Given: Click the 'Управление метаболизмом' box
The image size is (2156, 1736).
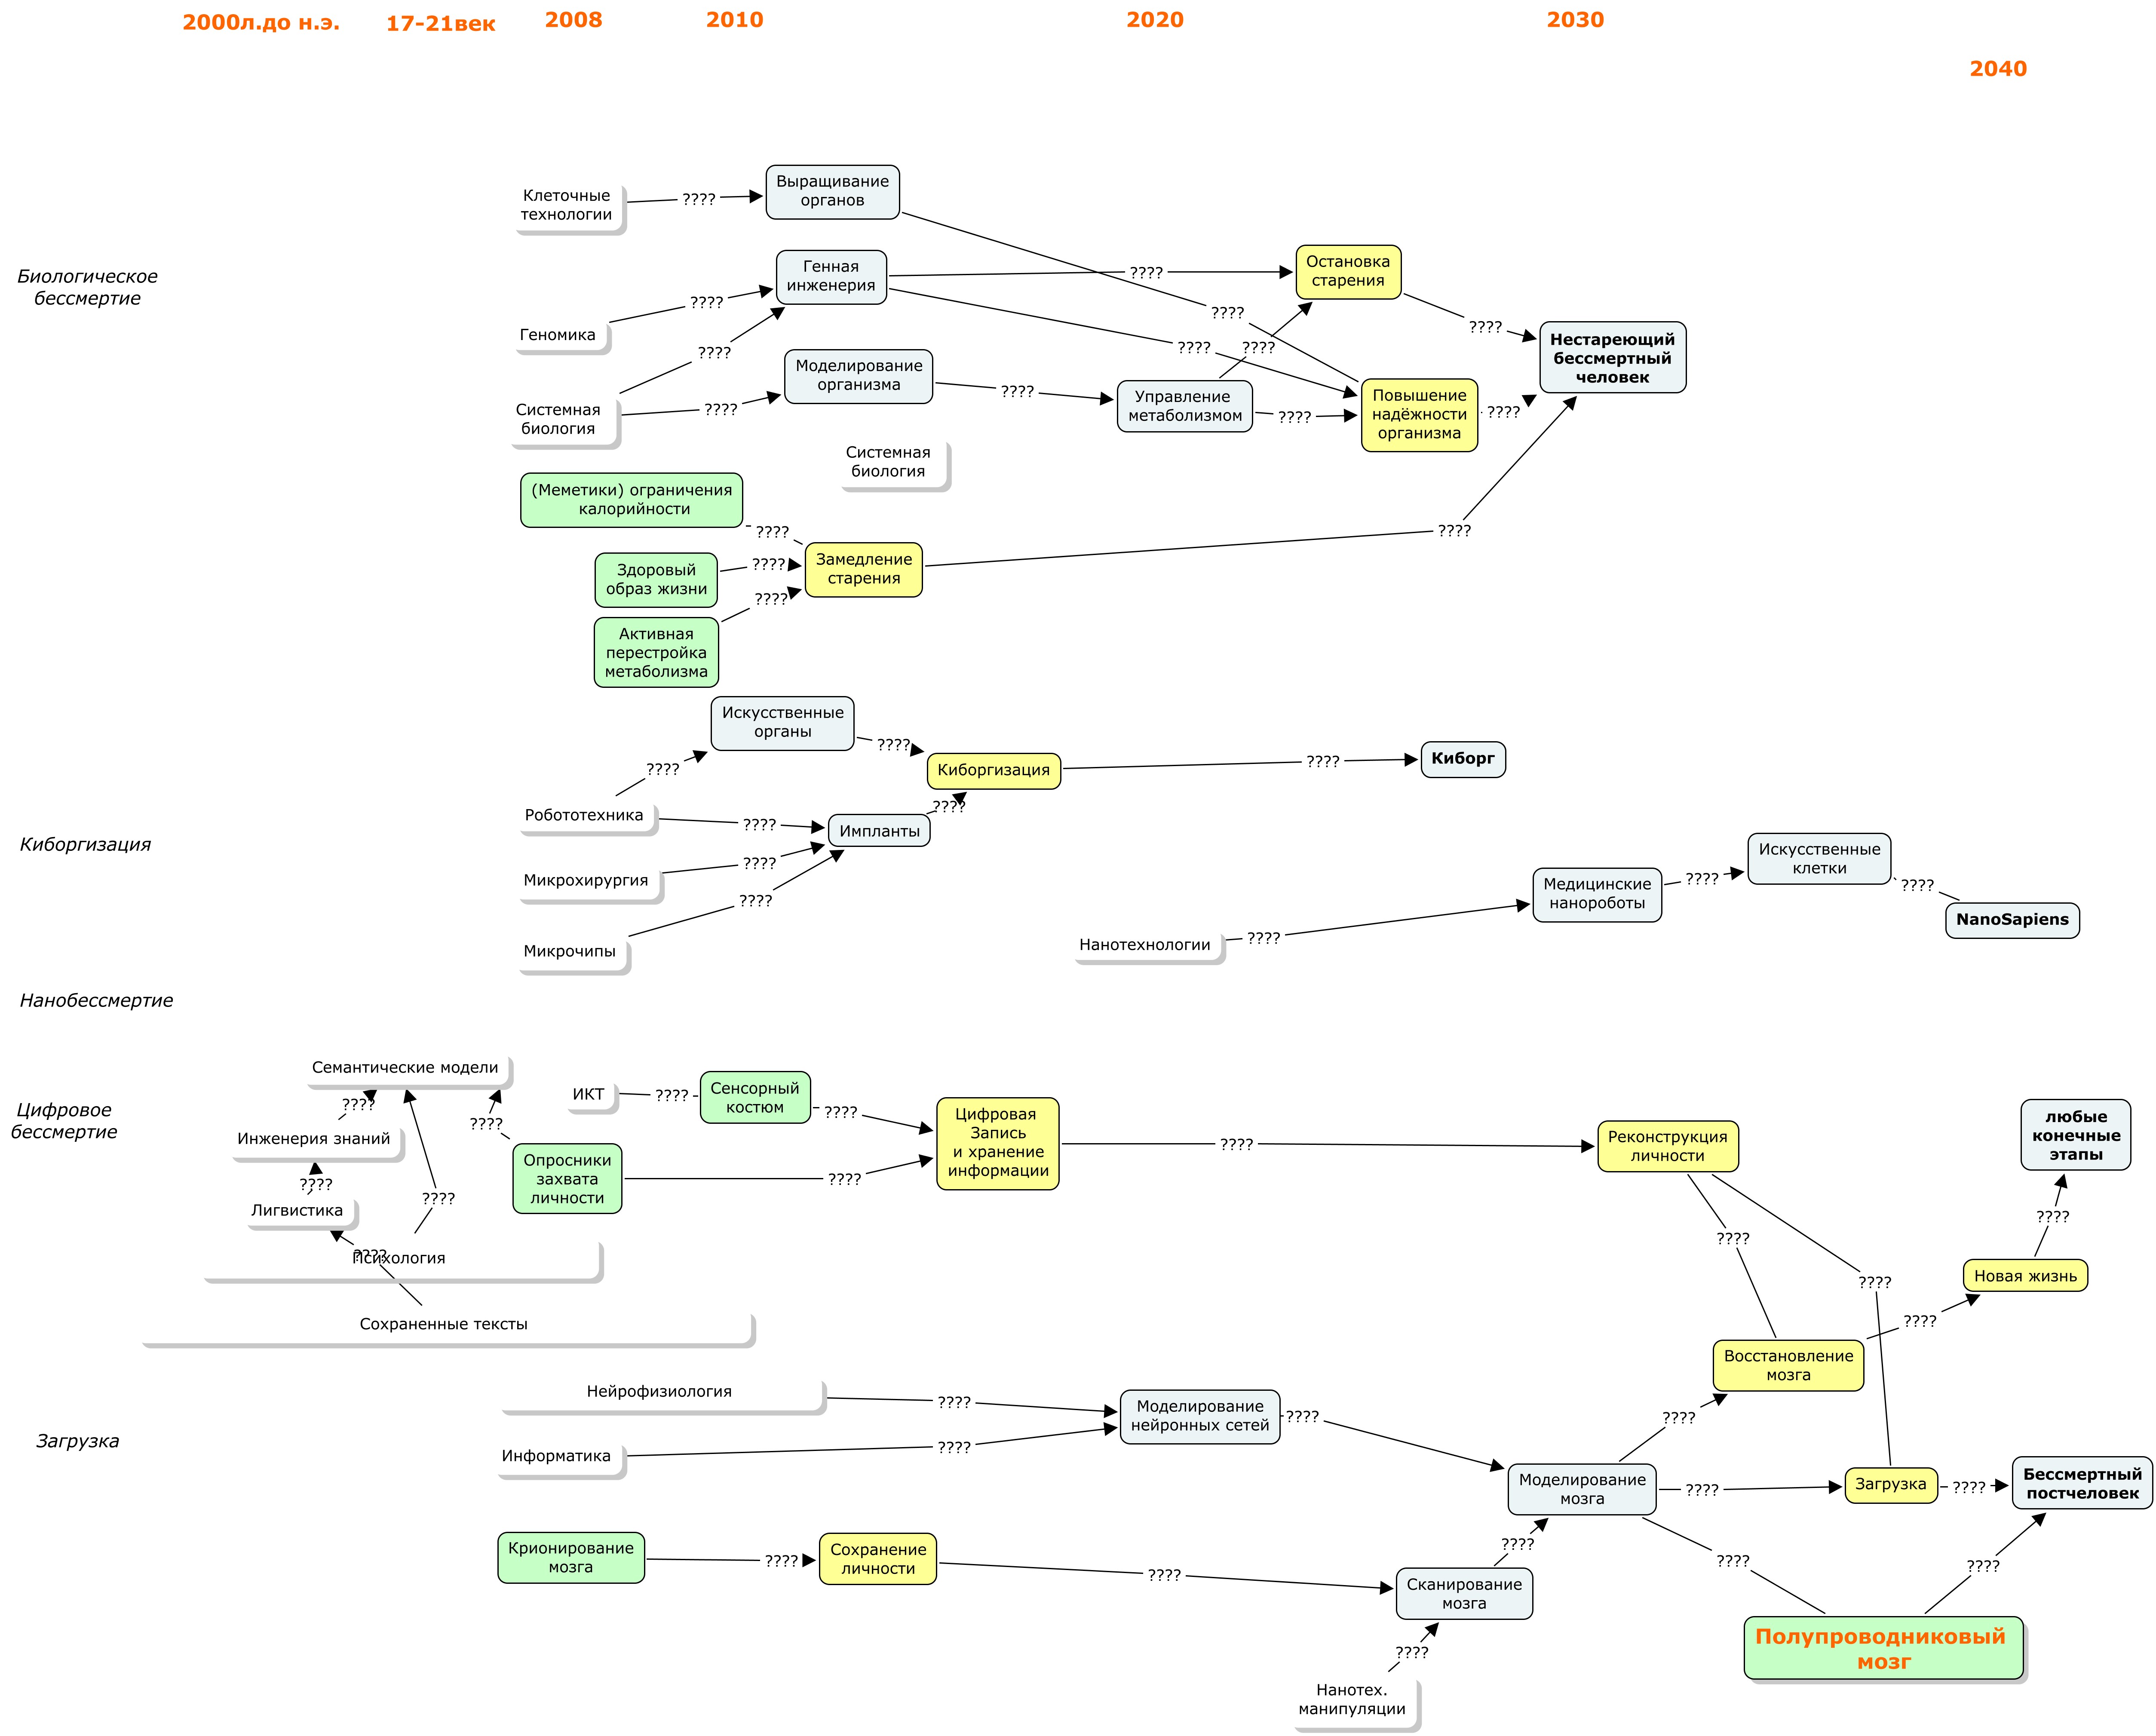Looking at the screenshot, I should pos(1184,406).
